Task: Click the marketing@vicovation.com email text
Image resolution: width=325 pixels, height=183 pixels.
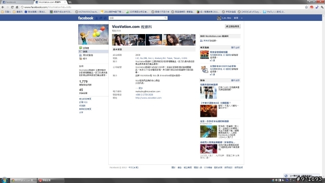Action: (x=148, y=91)
